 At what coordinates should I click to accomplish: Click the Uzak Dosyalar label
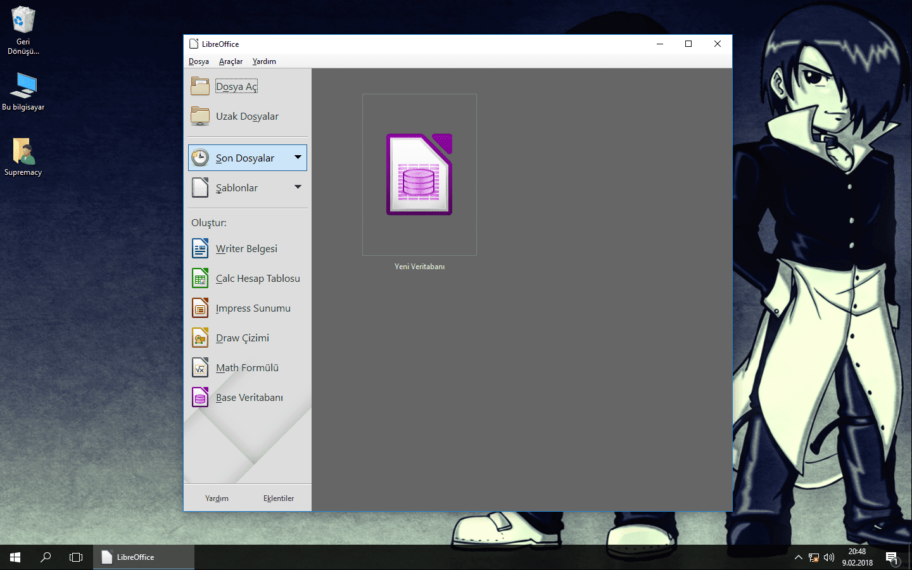tap(247, 117)
